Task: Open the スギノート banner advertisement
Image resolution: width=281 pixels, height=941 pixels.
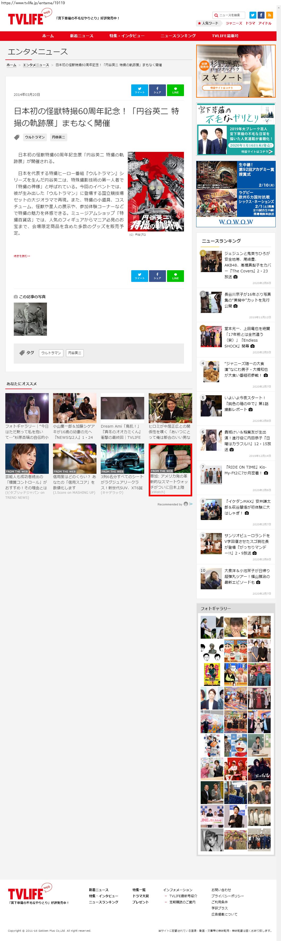Action: coord(236,71)
